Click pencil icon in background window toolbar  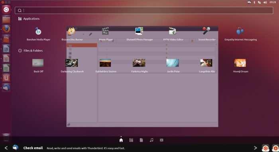coord(90,34)
